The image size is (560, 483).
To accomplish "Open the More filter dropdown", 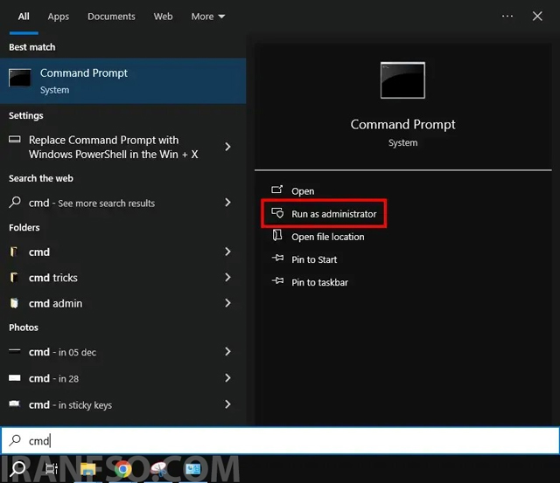I will tap(208, 17).
